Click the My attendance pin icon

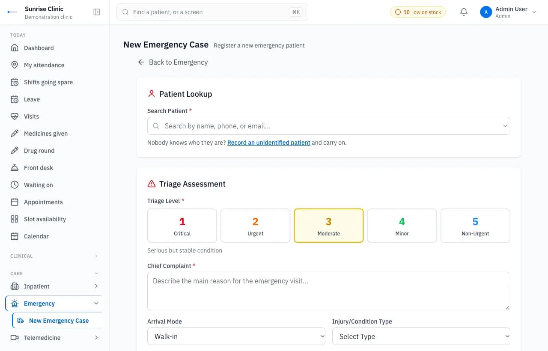pos(15,65)
